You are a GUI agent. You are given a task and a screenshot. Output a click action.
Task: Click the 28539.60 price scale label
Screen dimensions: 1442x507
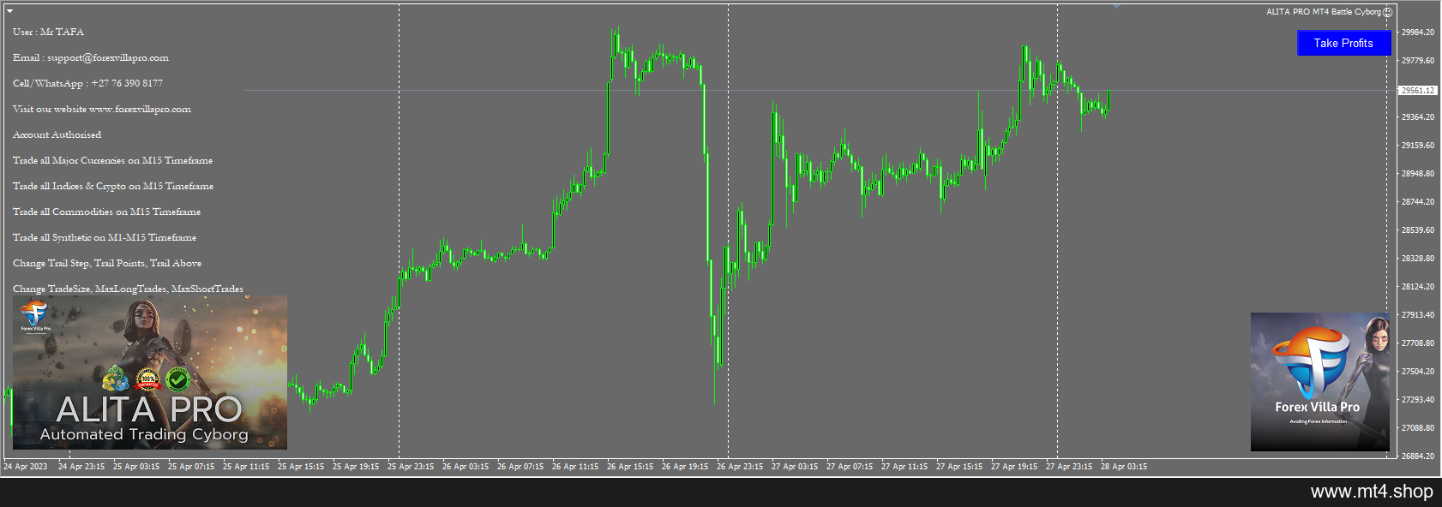tap(1417, 230)
